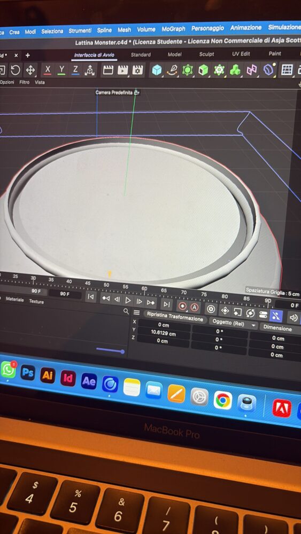Add a Cube primitive object

tap(157, 70)
